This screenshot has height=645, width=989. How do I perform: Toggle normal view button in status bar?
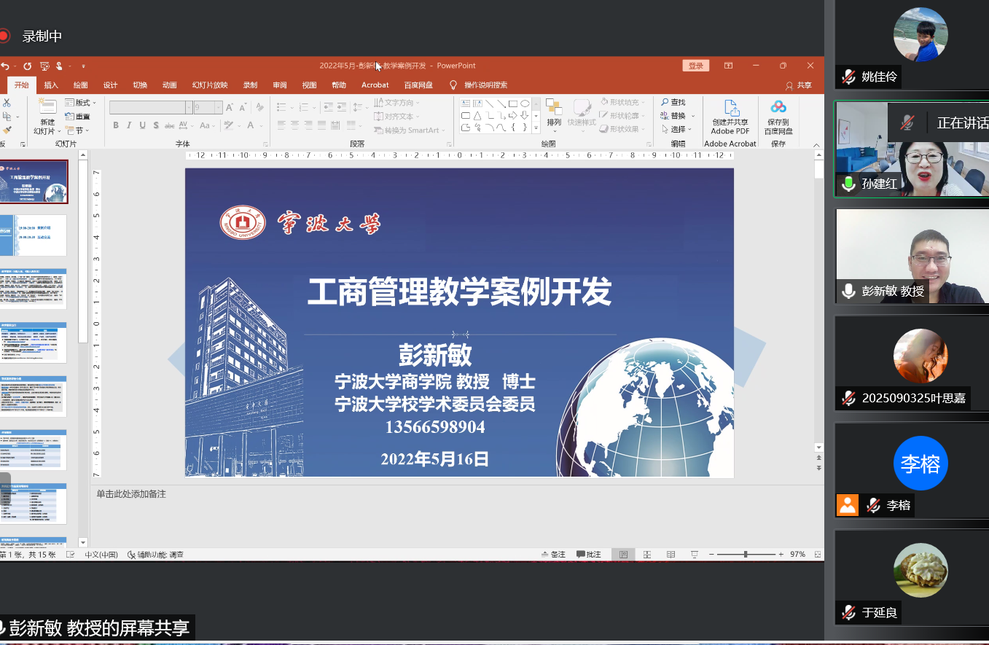(x=623, y=555)
